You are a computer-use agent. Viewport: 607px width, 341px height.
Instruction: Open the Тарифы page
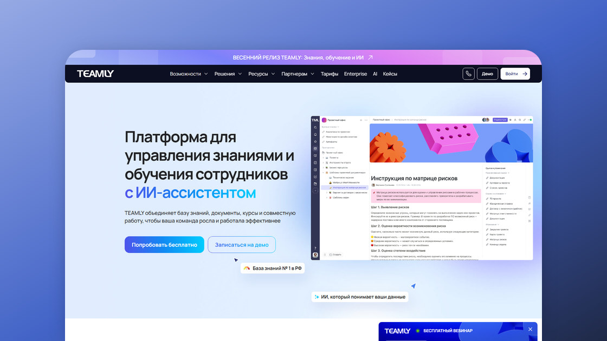coord(330,74)
